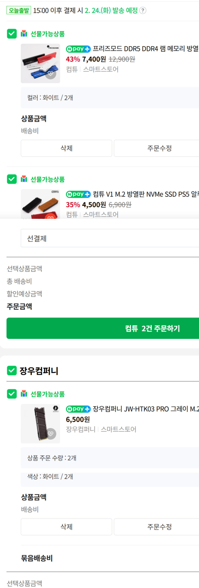Uncheck the 컴튜 V1 M.2 방열판 item checkbox
The height and width of the screenshot is (588, 199).
tap(12, 179)
